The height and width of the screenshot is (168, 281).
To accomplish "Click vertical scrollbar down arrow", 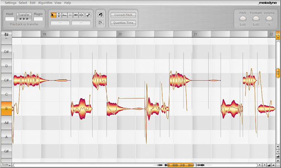I will 278,152.
